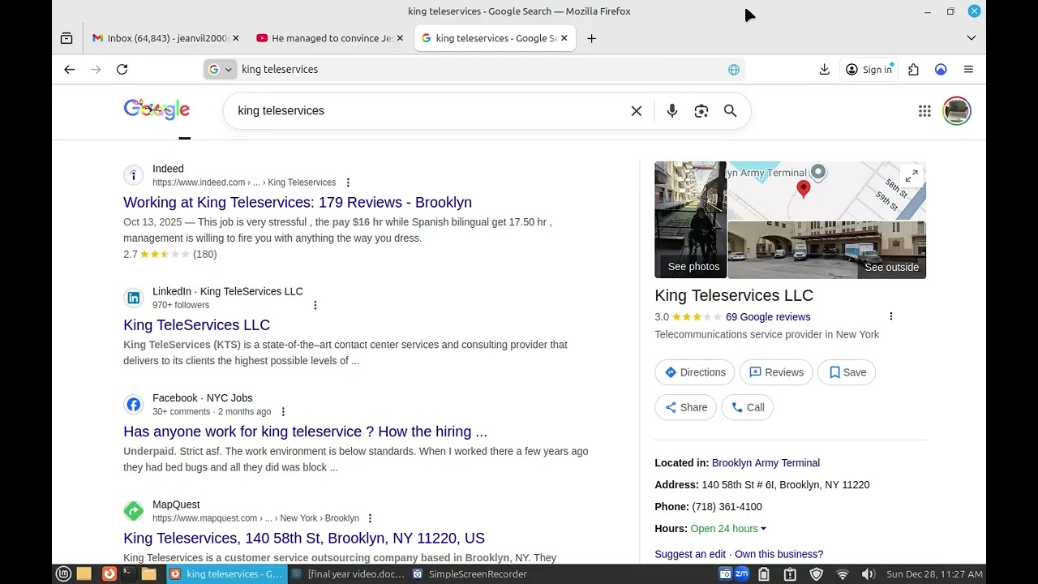Open the extensions puzzle icon
The image size is (1038, 584).
tap(913, 70)
